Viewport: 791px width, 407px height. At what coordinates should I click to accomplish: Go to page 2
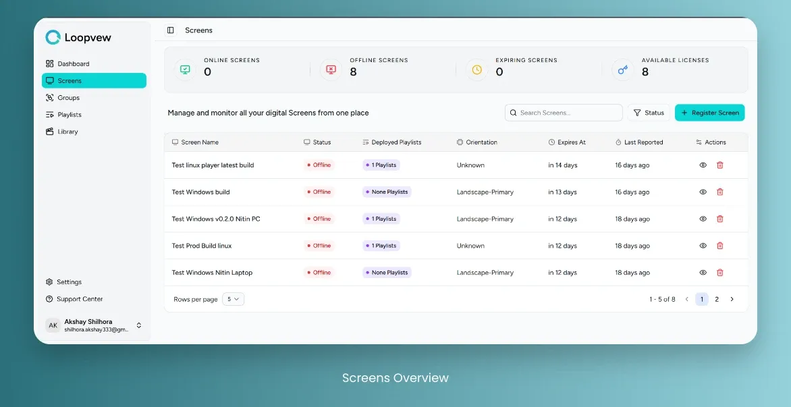coord(717,299)
